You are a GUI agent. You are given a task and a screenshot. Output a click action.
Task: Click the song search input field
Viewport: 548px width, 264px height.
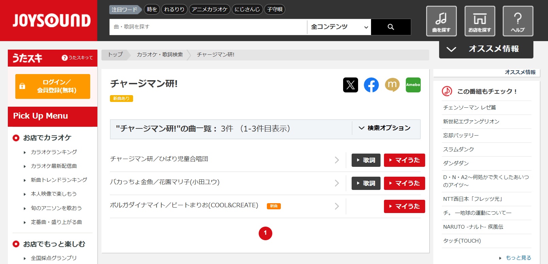[208, 27]
